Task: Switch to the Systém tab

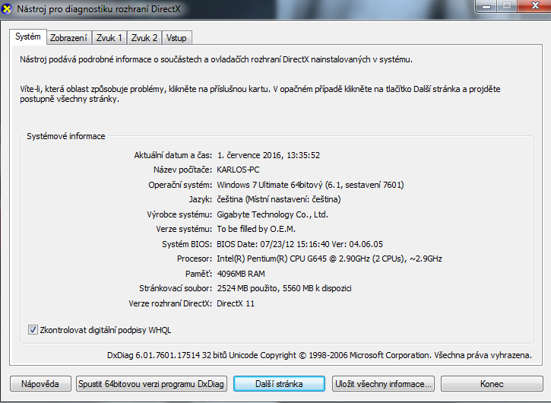Action: (28, 37)
